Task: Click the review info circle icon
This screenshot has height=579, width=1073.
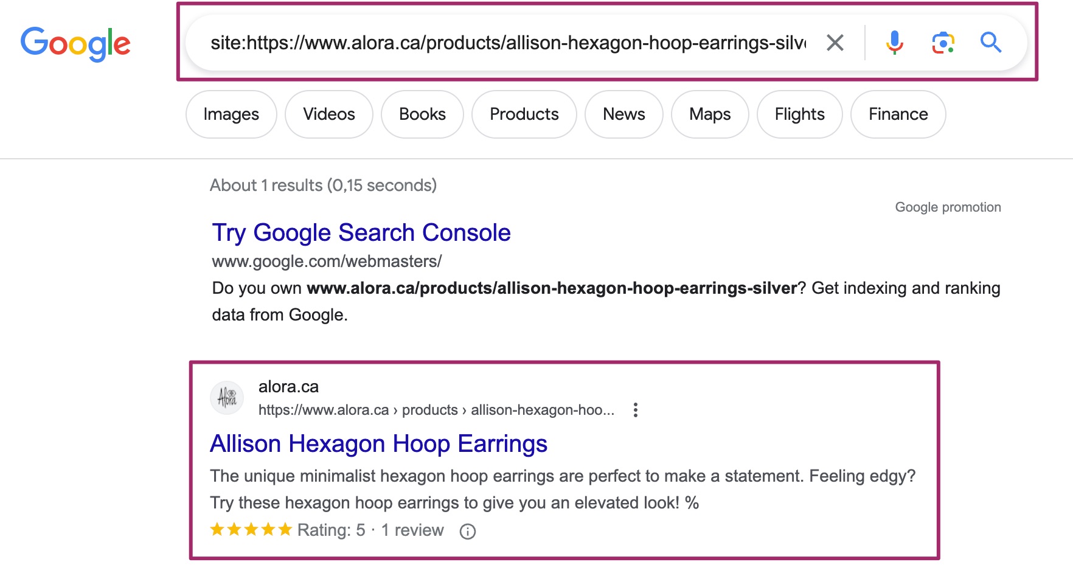Action: [468, 532]
